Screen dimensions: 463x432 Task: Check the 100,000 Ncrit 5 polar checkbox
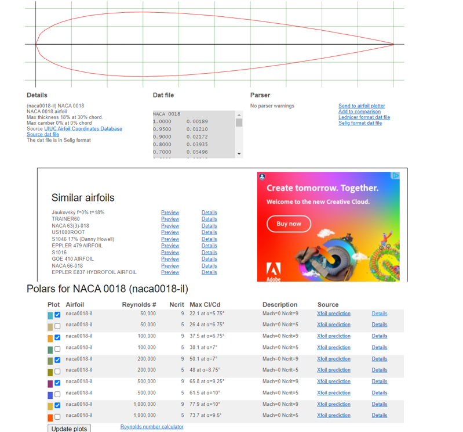57,348
